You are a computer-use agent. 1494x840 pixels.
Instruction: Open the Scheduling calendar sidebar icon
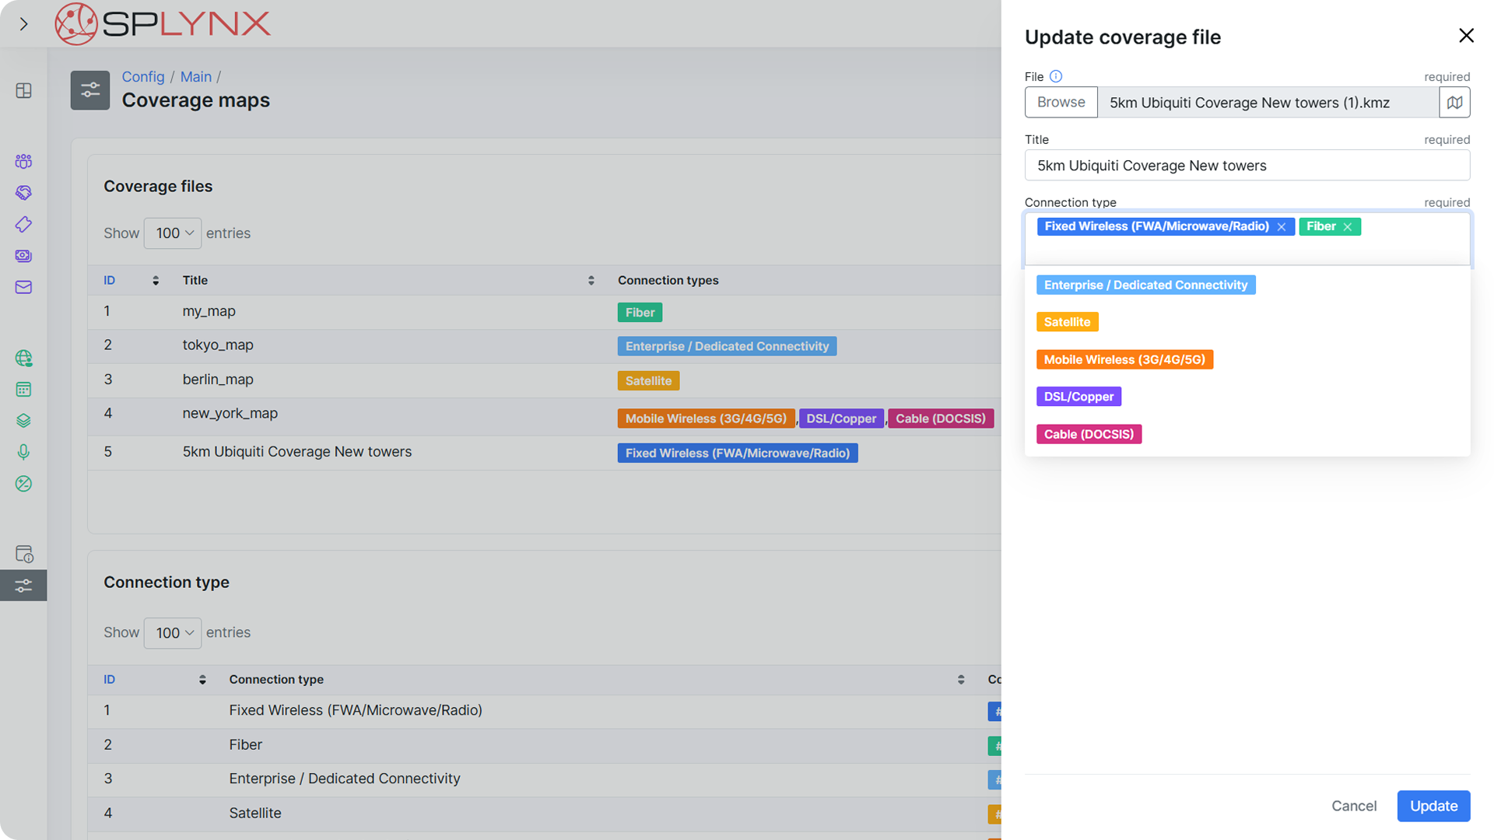click(24, 389)
